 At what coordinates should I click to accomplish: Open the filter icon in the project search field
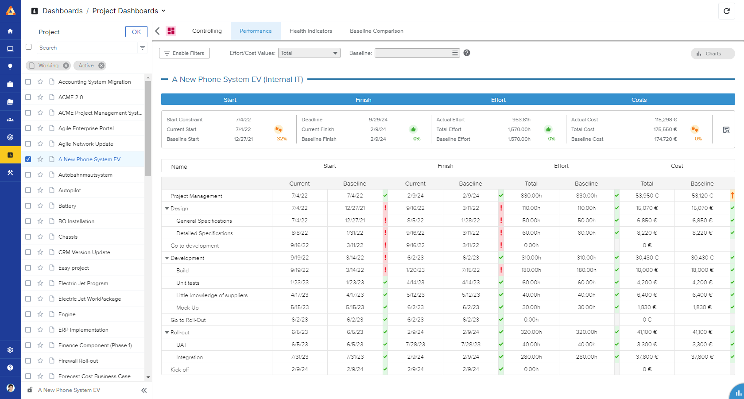(x=142, y=47)
